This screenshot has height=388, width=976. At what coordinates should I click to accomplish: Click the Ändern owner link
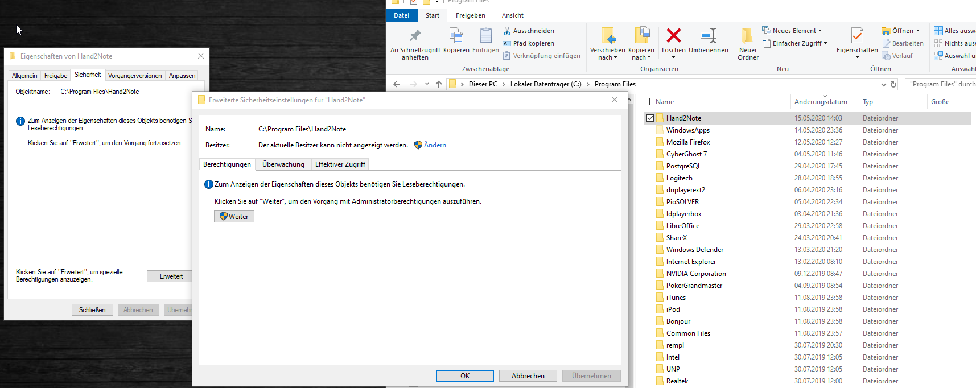click(435, 145)
